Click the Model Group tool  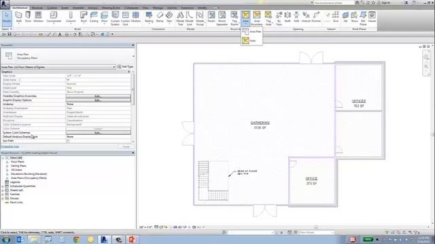point(200,18)
